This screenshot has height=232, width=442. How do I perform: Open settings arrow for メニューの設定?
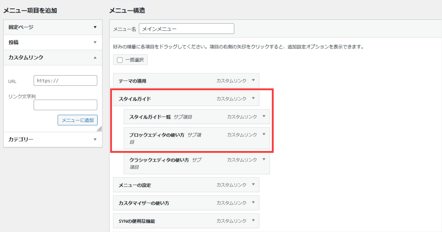[x=253, y=184]
